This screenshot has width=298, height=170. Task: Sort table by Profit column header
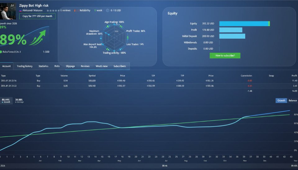pos(294,76)
